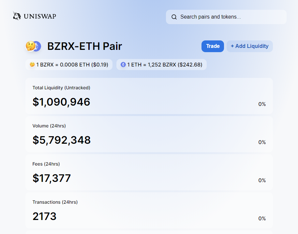Click the 0% change in Transactions card
The image size is (298, 234).
pos(262,219)
